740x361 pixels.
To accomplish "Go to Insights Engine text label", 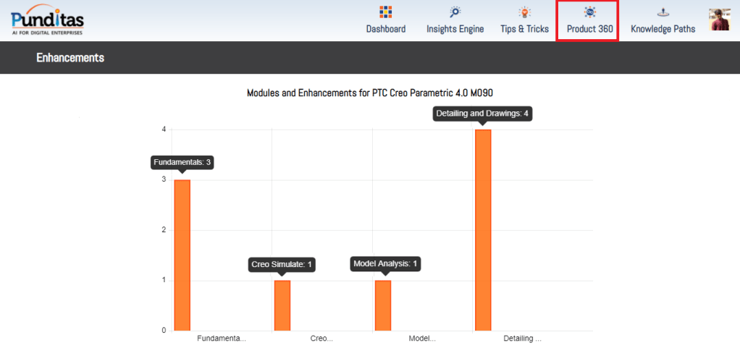I will pos(455,29).
